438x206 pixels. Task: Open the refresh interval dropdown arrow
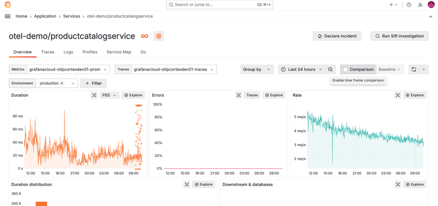(x=424, y=69)
